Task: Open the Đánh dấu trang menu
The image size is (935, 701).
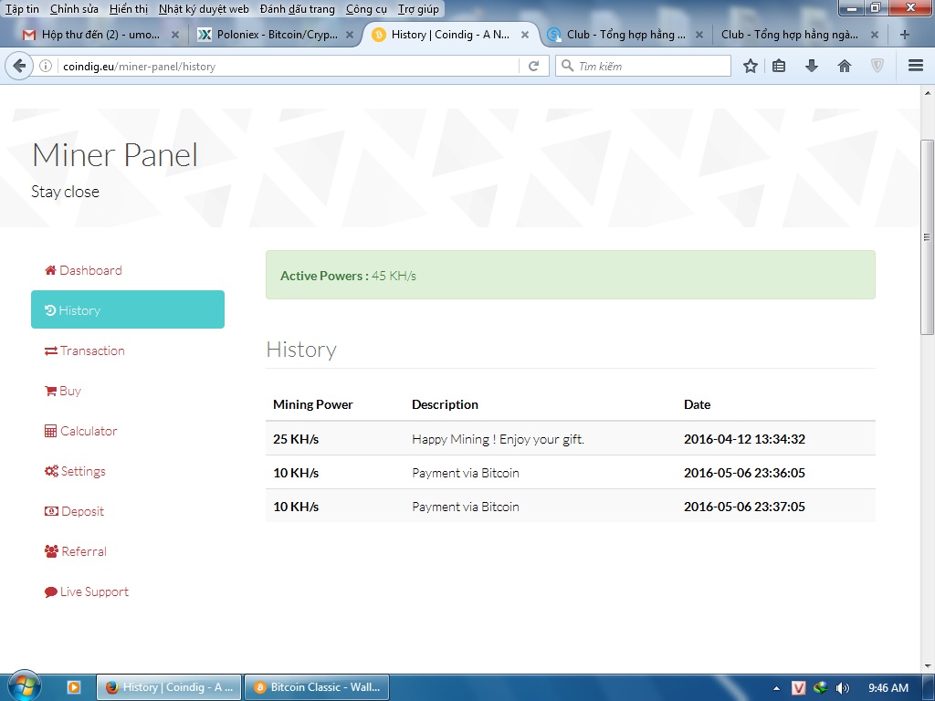Action: point(298,9)
